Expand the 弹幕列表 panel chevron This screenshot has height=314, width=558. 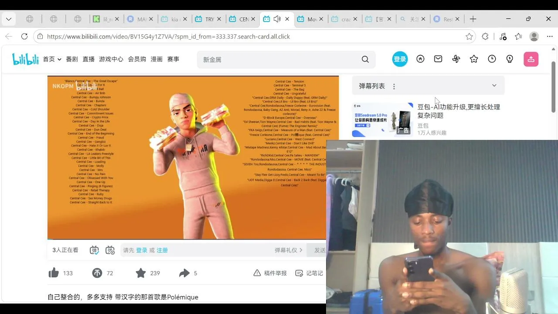pyautogui.click(x=494, y=85)
